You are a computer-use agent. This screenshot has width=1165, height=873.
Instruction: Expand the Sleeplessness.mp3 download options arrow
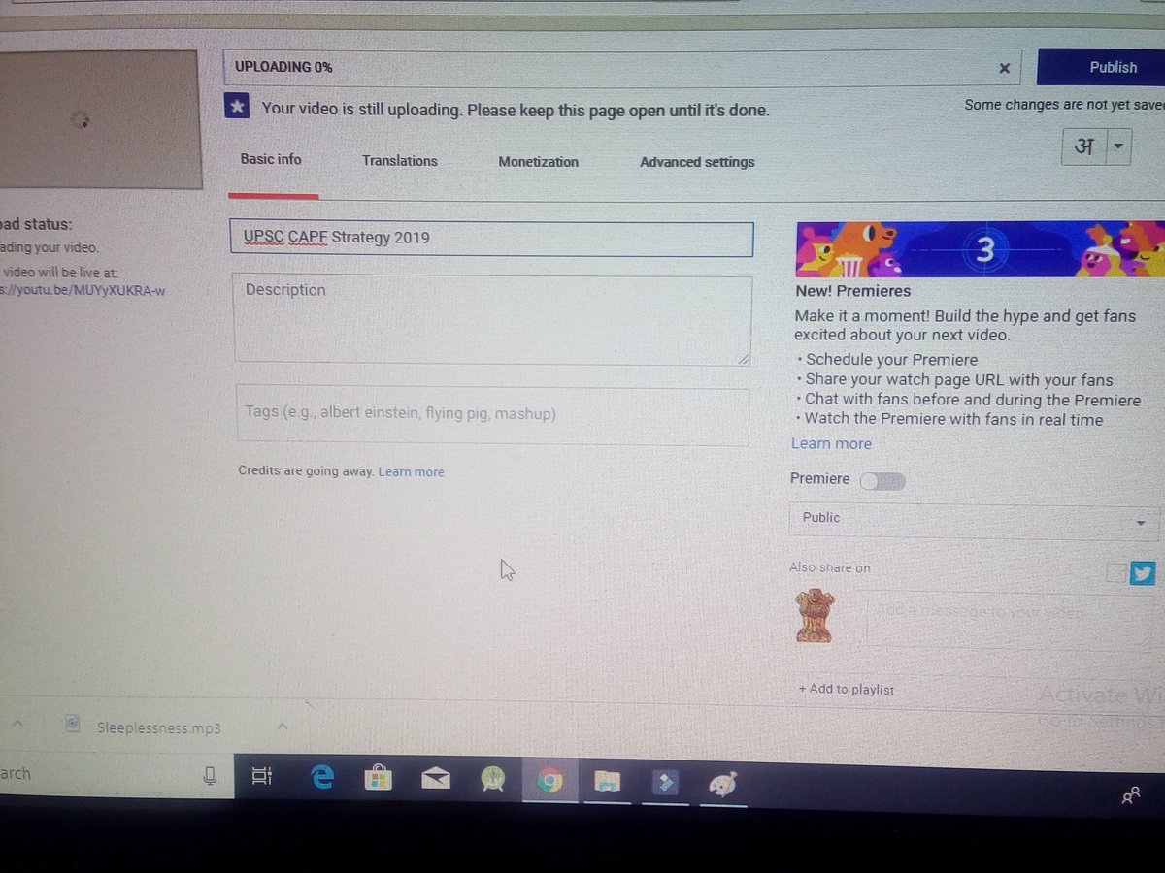click(283, 726)
